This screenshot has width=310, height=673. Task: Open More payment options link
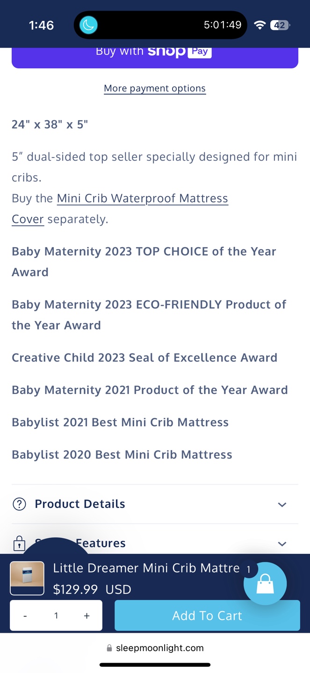coord(155,88)
